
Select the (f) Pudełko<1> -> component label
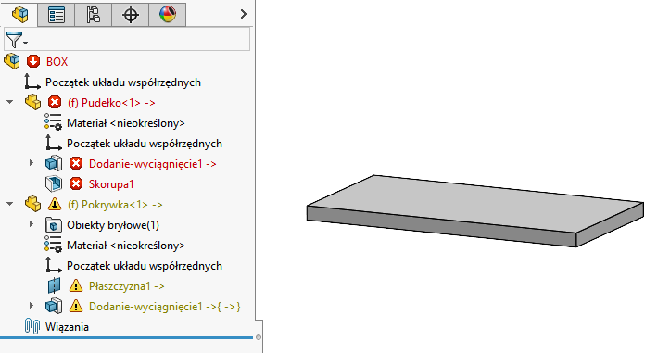pos(111,103)
